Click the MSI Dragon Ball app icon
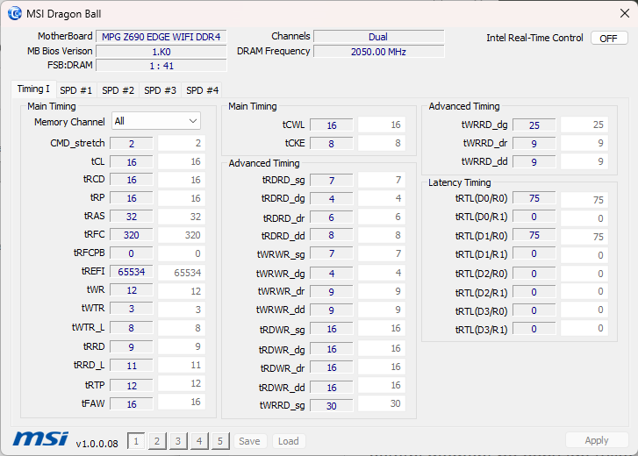638x456 pixels. (x=15, y=13)
